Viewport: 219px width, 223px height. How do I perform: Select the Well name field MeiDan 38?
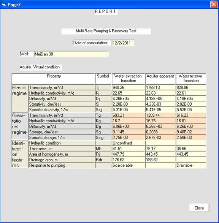click(x=71, y=54)
